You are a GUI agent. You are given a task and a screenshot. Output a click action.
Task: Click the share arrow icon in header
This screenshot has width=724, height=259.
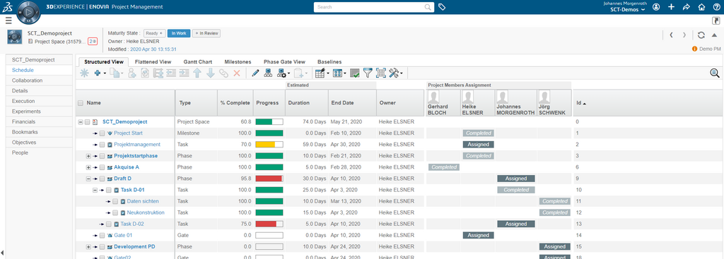tap(686, 7)
